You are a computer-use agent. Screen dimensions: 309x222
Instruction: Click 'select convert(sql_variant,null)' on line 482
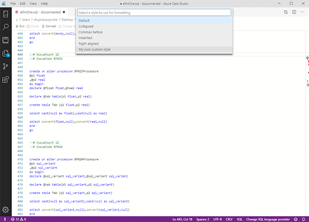[x=57, y=210]
